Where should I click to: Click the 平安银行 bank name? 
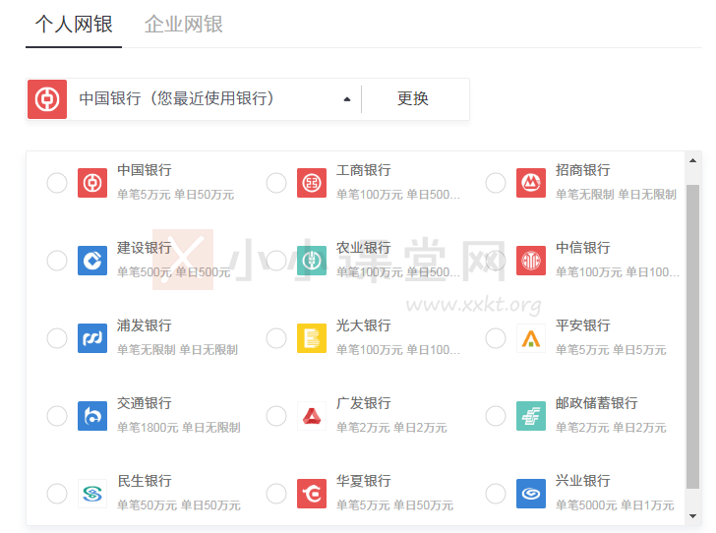582,326
